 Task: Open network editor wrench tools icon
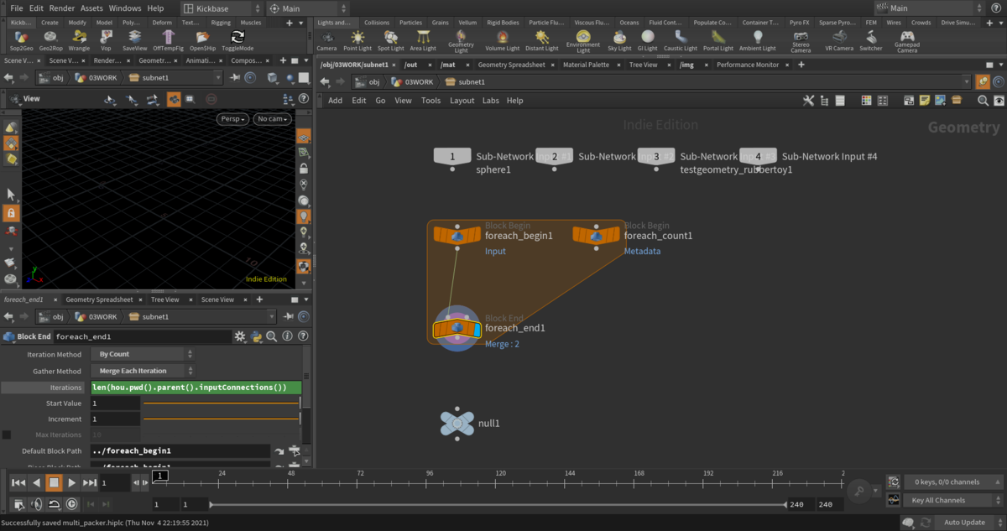808,101
